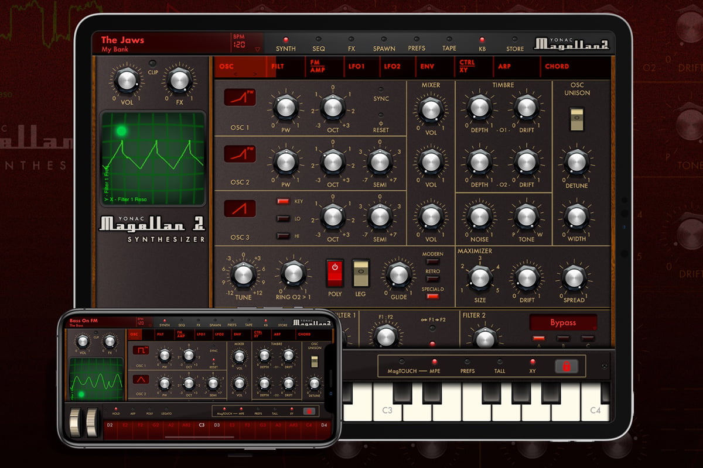Click the master VOL knob beside CLIP on tablet
703x468 pixels.
tap(127, 81)
